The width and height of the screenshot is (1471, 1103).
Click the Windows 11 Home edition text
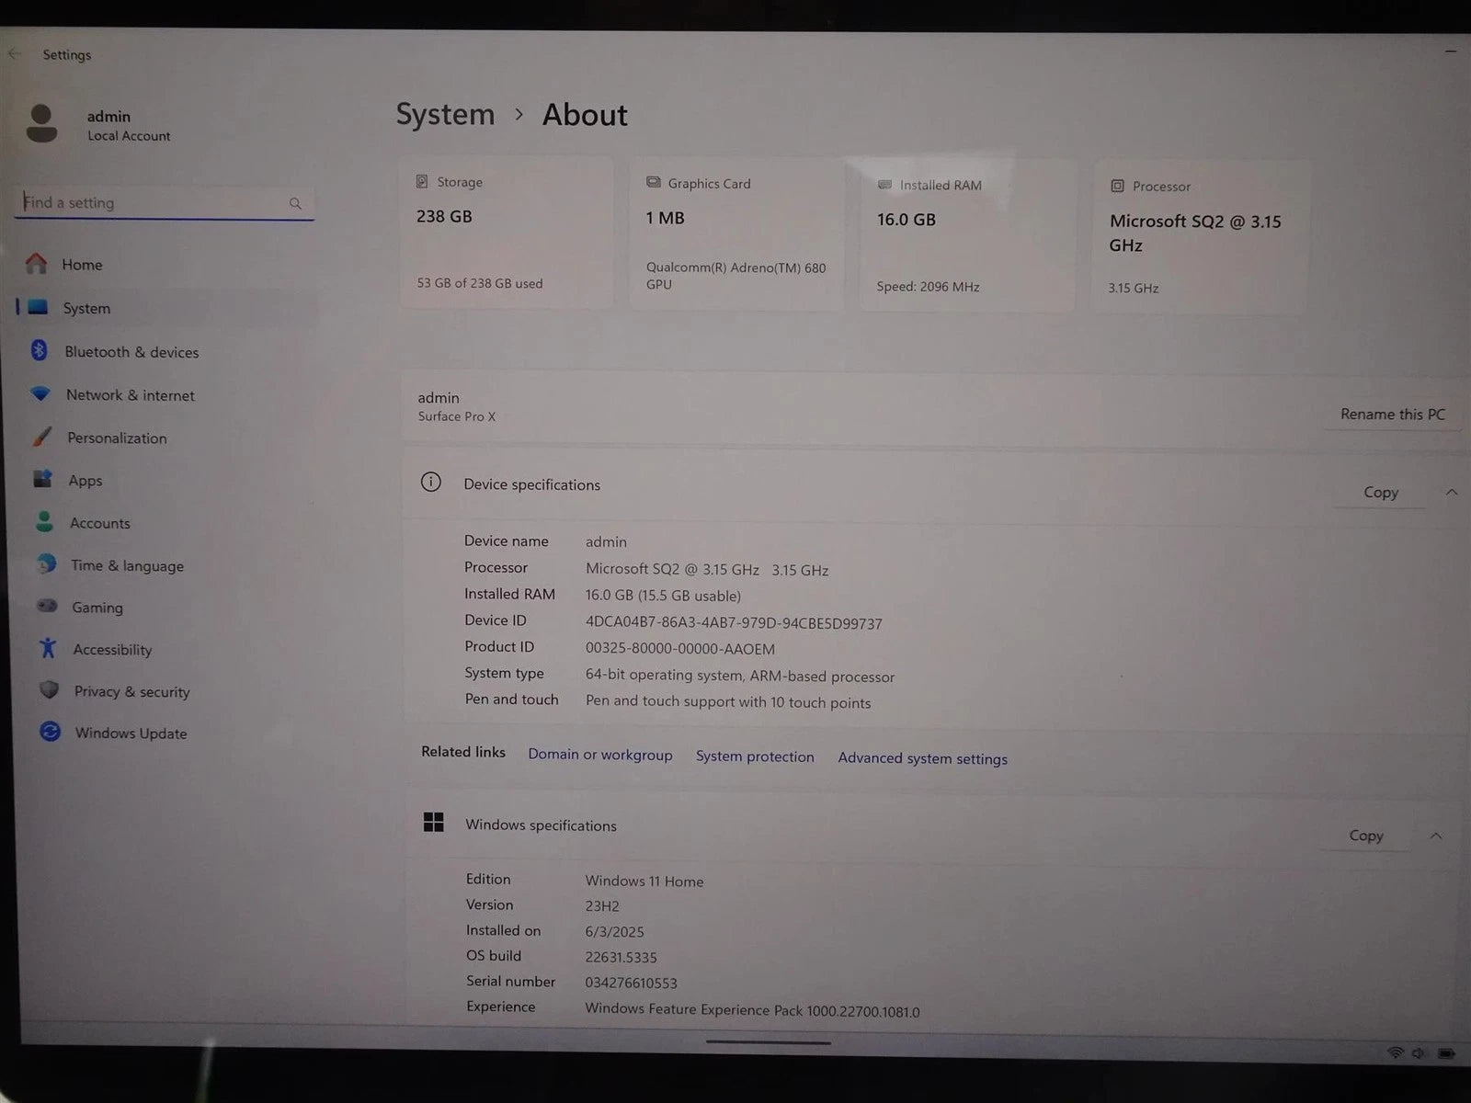pyautogui.click(x=644, y=881)
